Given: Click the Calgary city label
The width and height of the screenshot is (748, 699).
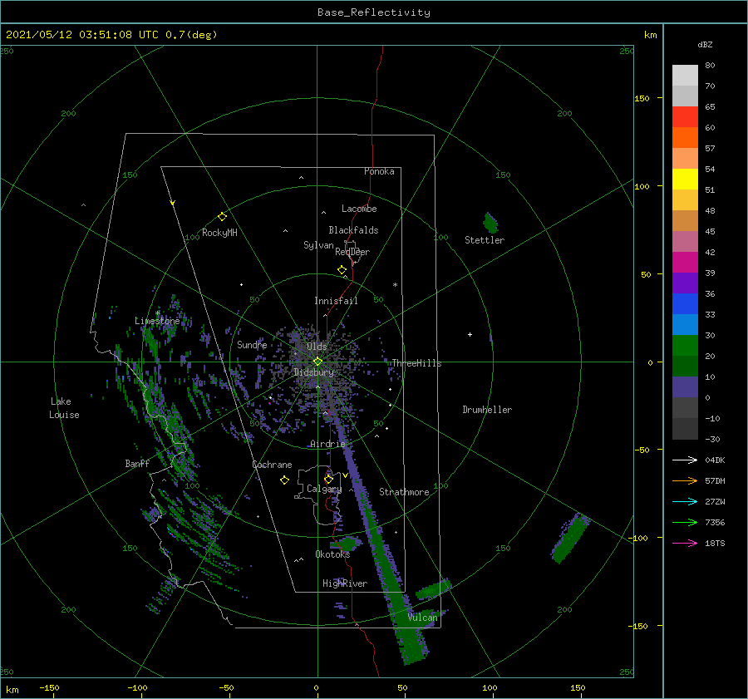Looking at the screenshot, I should point(324,489).
